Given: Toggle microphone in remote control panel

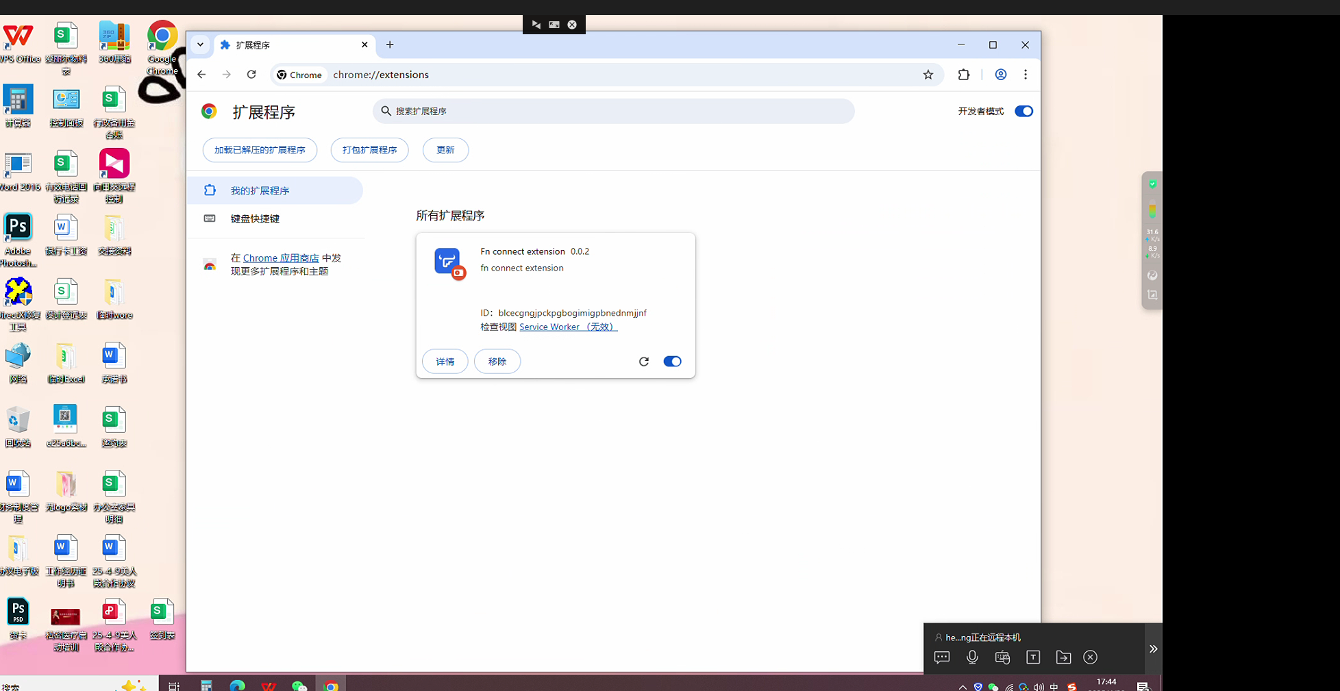Looking at the screenshot, I should 972,657.
